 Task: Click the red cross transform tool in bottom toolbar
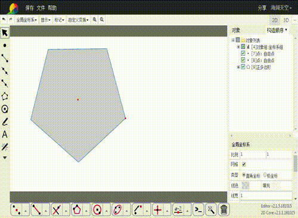click(158, 210)
